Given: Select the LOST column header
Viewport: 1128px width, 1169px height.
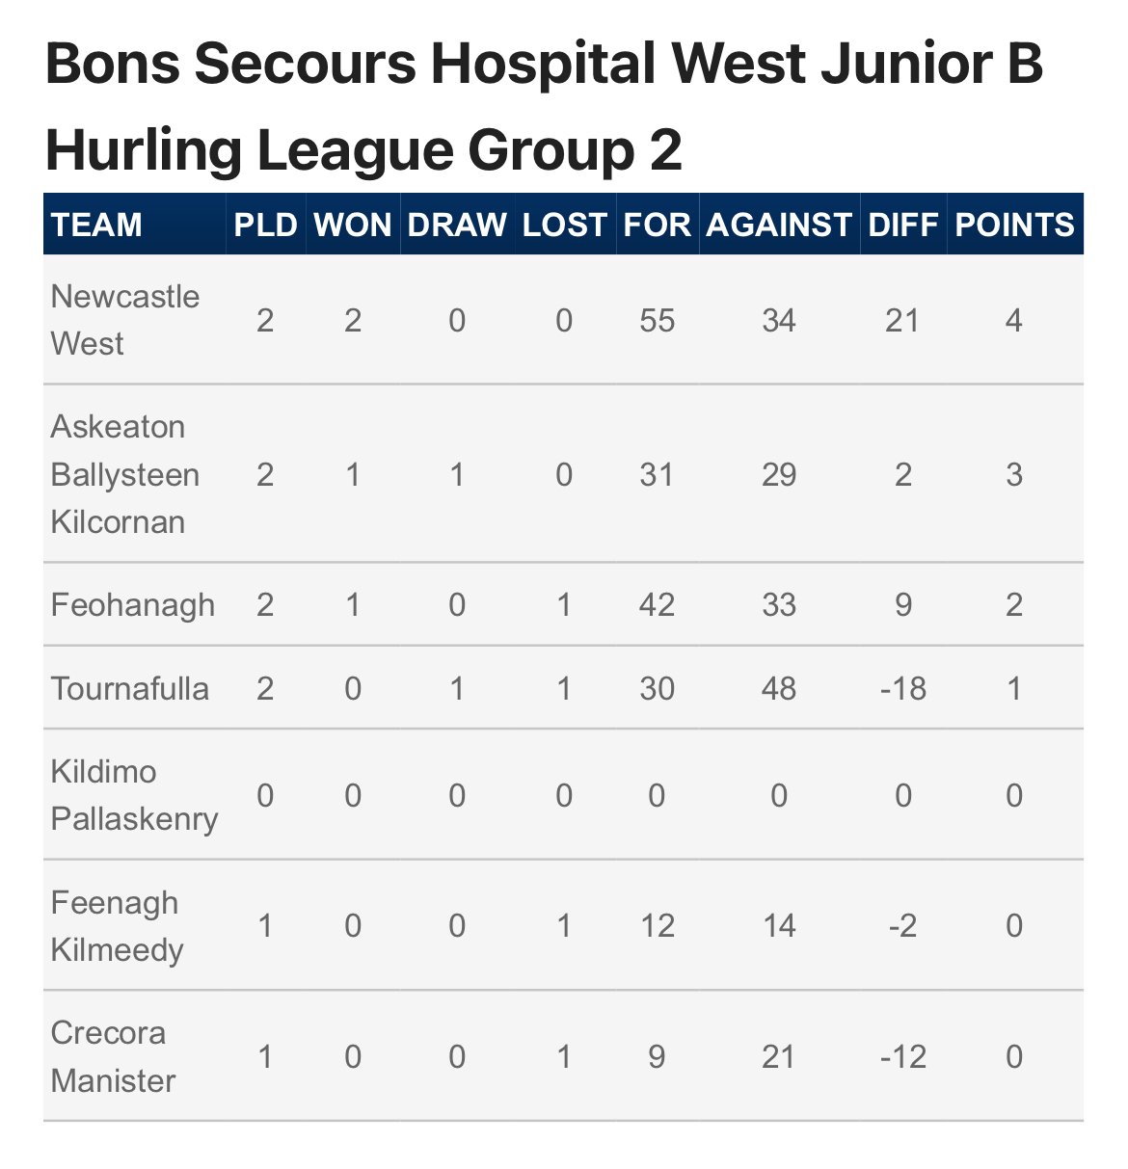Looking at the screenshot, I should 564,225.
